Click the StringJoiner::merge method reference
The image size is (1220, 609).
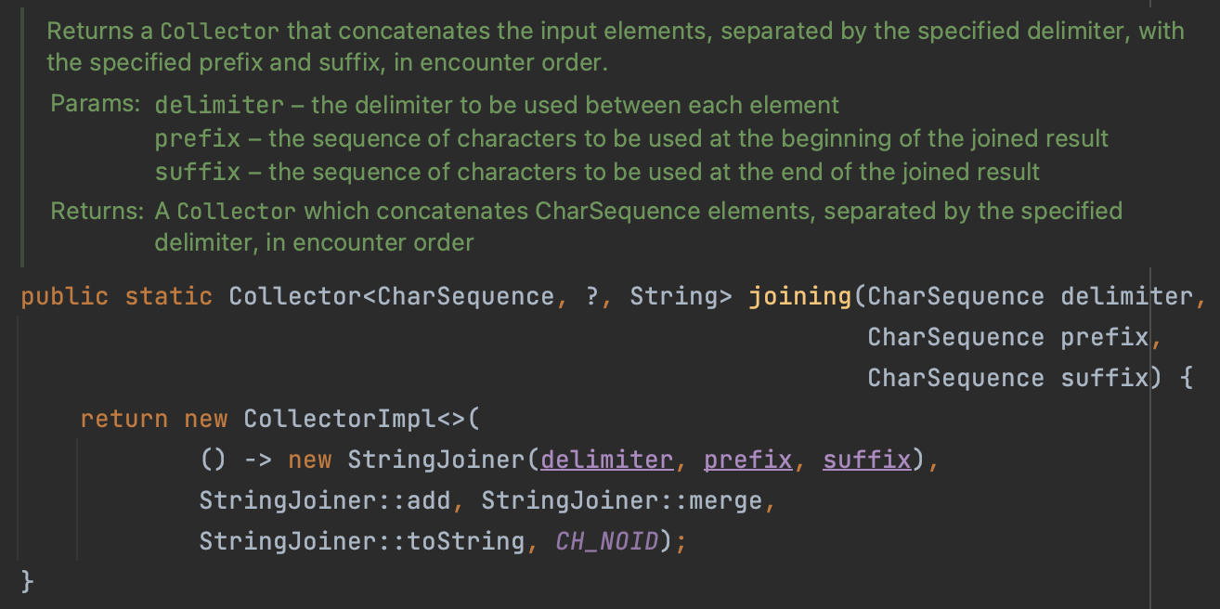coord(621,500)
